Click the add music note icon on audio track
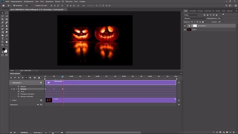 pyautogui.click(x=41, y=105)
